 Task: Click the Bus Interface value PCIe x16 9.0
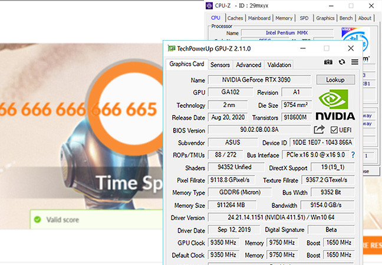(x=316, y=155)
